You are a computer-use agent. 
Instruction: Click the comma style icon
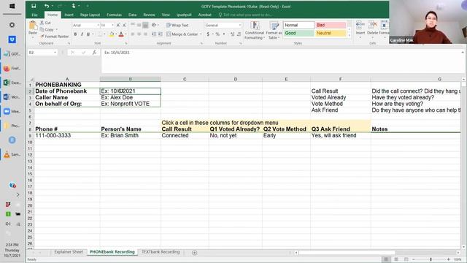pyautogui.click(x=224, y=34)
